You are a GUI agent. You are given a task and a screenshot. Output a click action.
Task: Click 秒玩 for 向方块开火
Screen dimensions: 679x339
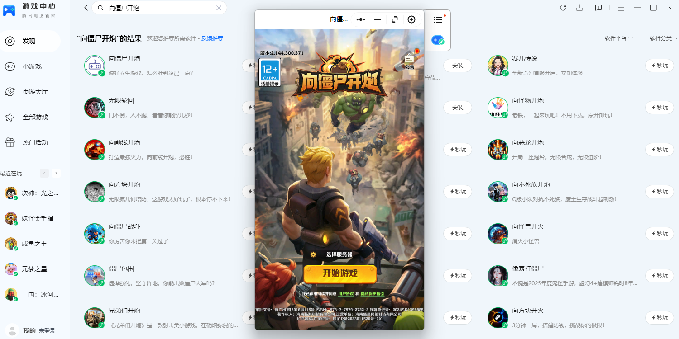point(660,318)
